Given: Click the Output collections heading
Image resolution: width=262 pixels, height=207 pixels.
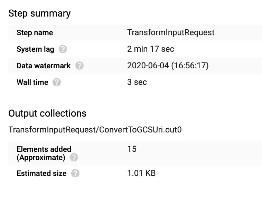Looking at the screenshot, I should (47, 114).
